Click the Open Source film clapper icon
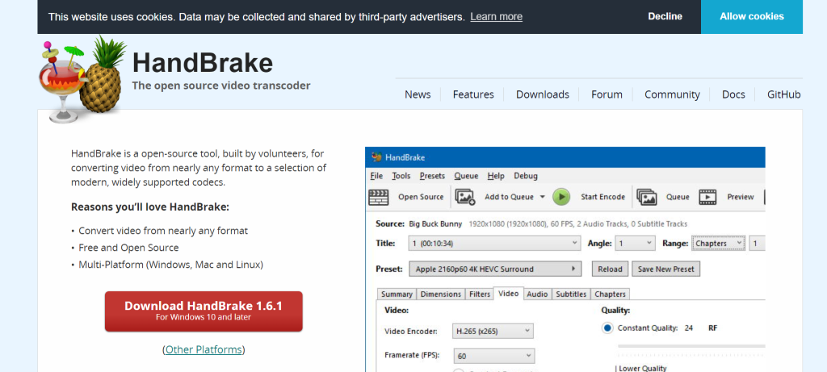The image size is (827, 372). [379, 197]
